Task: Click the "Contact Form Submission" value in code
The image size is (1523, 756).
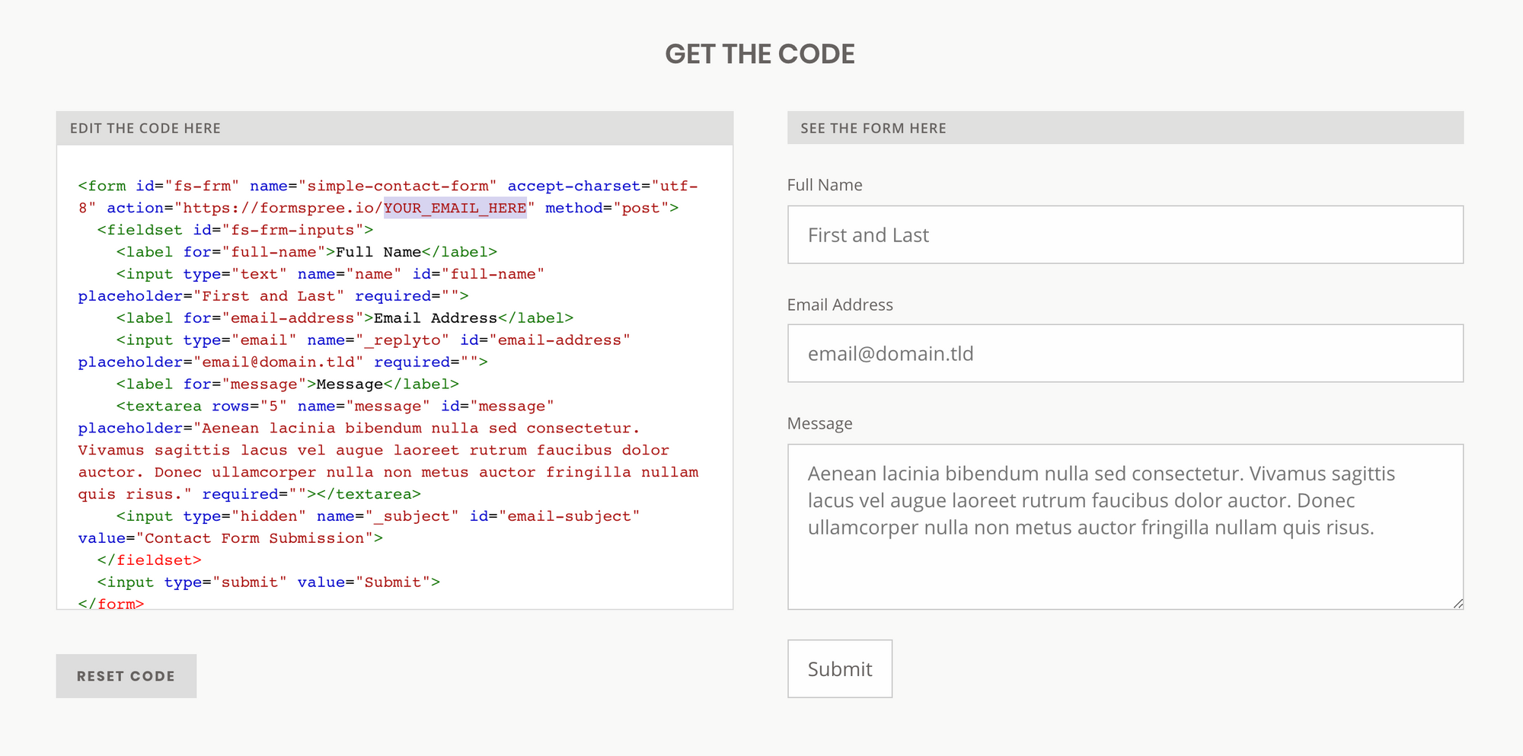Action: (254, 538)
